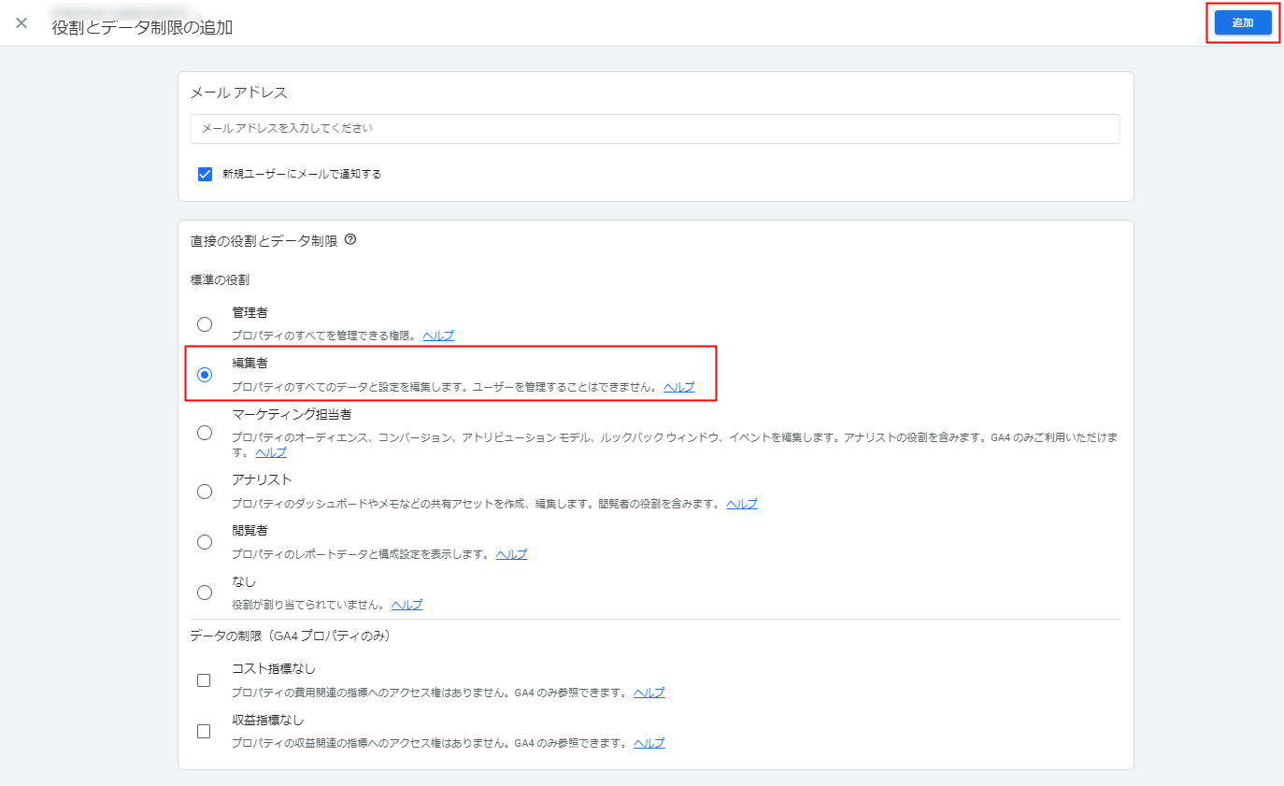Open the ヘルプ link for マーケティング担当者
Image resolution: width=1284 pixels, height=786 pixels.
coord(271,452)
